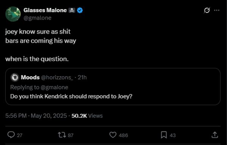This screenshot has height=145, width=227.
Task: Click Moods' name in the quoted tweet
Action: tap(30, 77)
